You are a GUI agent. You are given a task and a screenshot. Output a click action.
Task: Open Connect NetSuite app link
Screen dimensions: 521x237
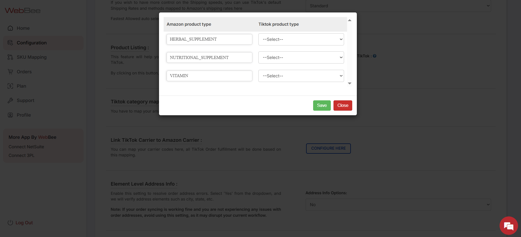pyautogui.click(x=26, y=147)
